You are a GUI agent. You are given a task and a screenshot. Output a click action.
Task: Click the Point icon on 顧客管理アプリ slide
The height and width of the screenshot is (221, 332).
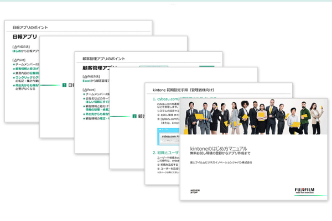(84, 89)
